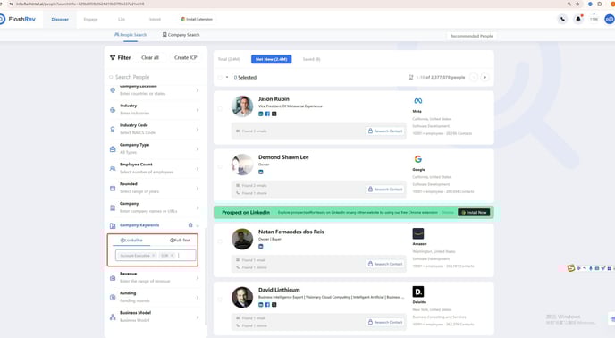
Task: Click Clear all filters
Action: coord(150,57)
